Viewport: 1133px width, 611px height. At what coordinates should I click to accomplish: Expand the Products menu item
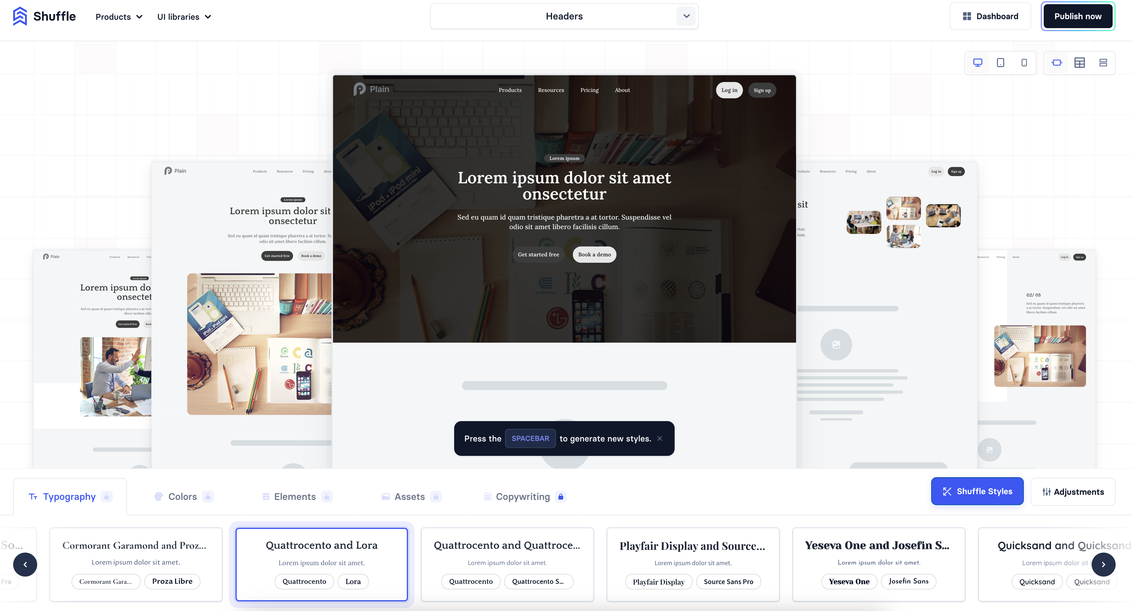120,16
